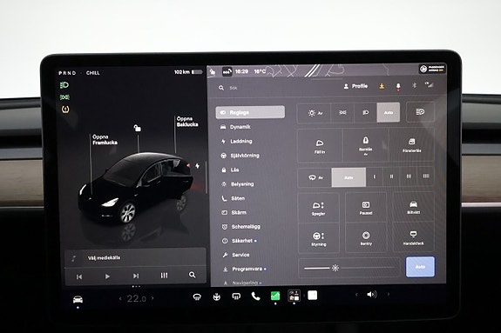The height and width of the screenshot is (333, 501).
Task: Lower volume with the left chevron
Action: coord(356,295)
